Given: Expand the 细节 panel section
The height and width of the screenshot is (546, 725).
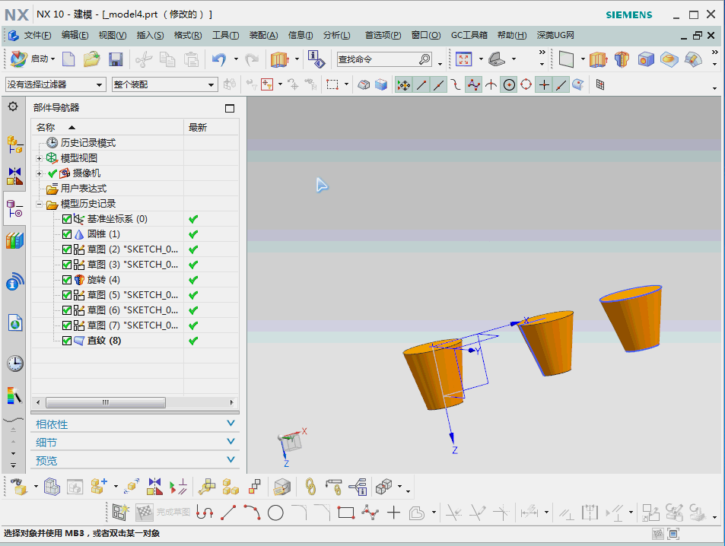Looking at the screenshot, I should click(135, 442).
